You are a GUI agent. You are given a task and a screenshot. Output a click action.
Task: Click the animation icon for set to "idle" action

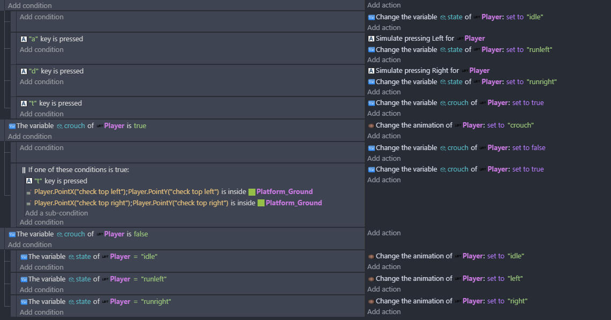tap(371, 256)
